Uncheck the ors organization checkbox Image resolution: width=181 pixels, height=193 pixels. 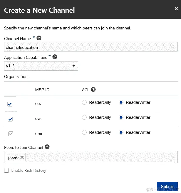[x=10, y=104]
